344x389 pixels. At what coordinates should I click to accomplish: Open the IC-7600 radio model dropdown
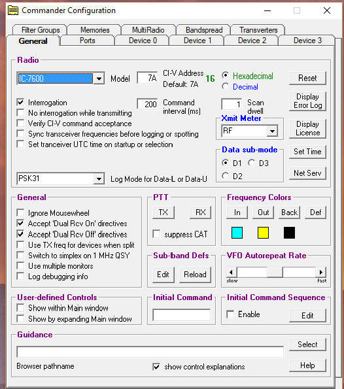click(99, 78)
